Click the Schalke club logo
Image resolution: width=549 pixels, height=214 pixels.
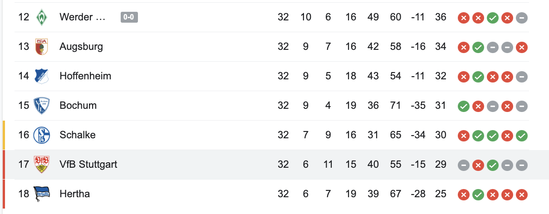point(42,135)
